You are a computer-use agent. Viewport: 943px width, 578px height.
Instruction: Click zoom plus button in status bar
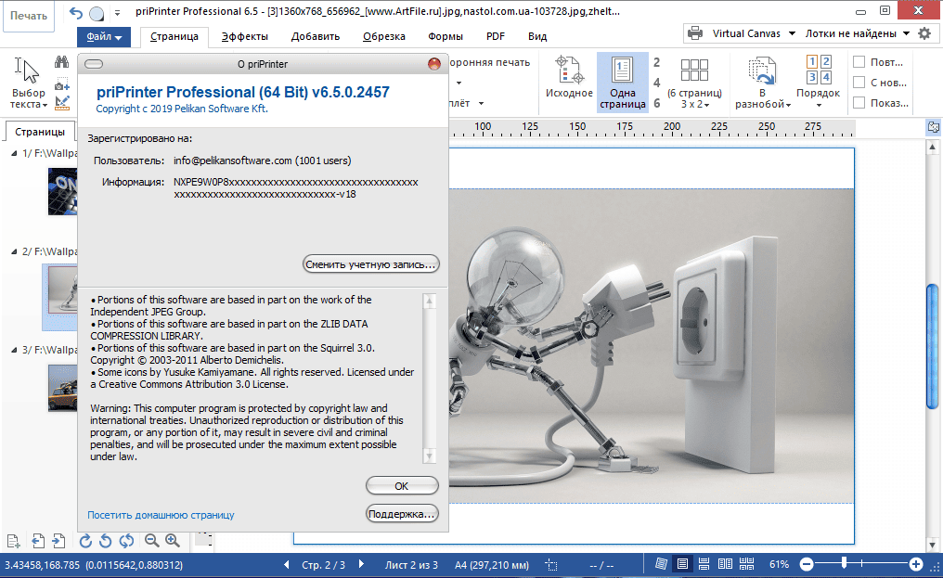click(916, 564)
